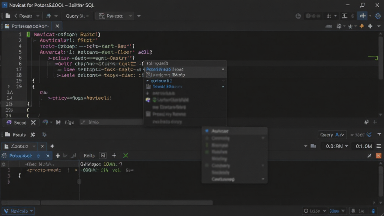The width and height of the screenshot is (384, 216).
Task: Click the code text on line 5 starting Auvercat
Action: (x=96, y=52)
